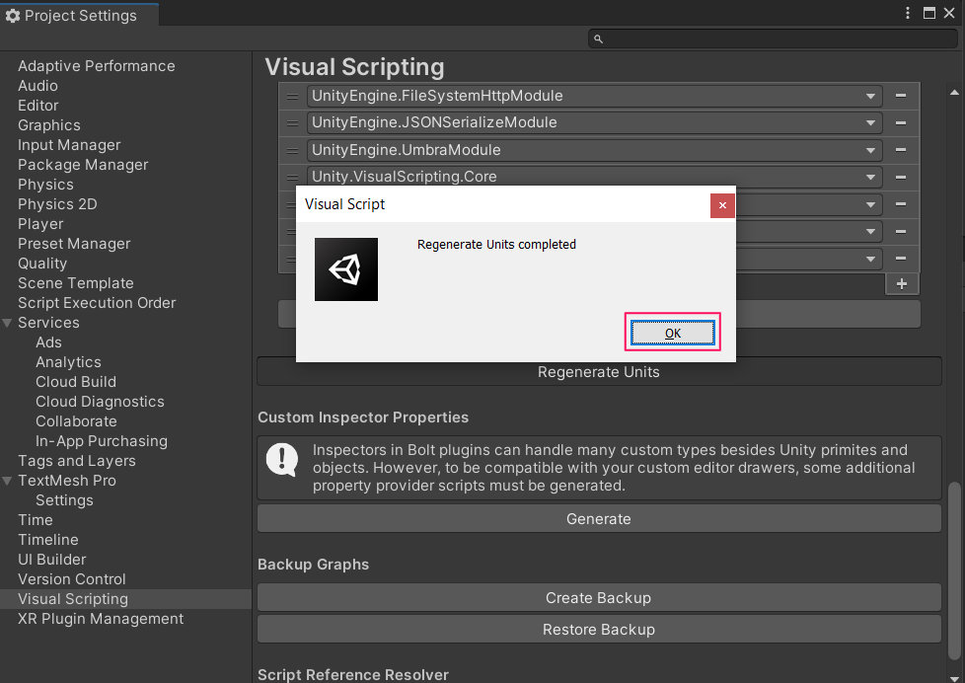Click the vertical scrollbar thumb
965x683 pixels.
tap(954, 570)
